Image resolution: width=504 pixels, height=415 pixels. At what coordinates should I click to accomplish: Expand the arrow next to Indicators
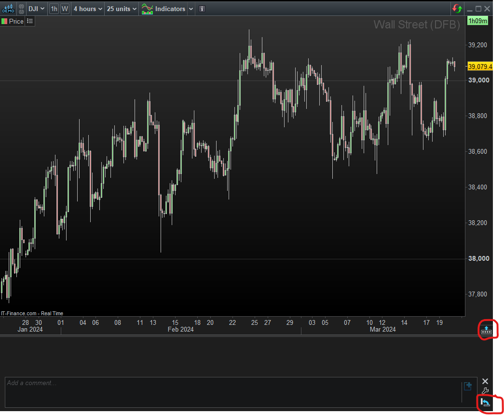[x=191, y=9]
